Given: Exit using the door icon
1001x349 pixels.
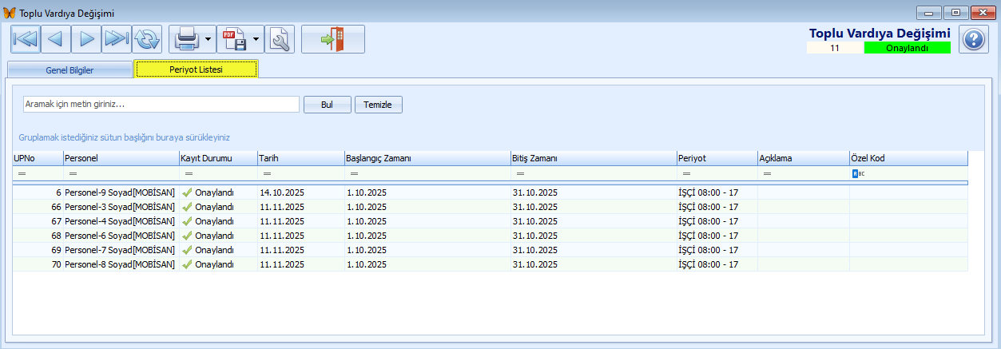Looking at the screenshot, I should (x=332, y=38).
